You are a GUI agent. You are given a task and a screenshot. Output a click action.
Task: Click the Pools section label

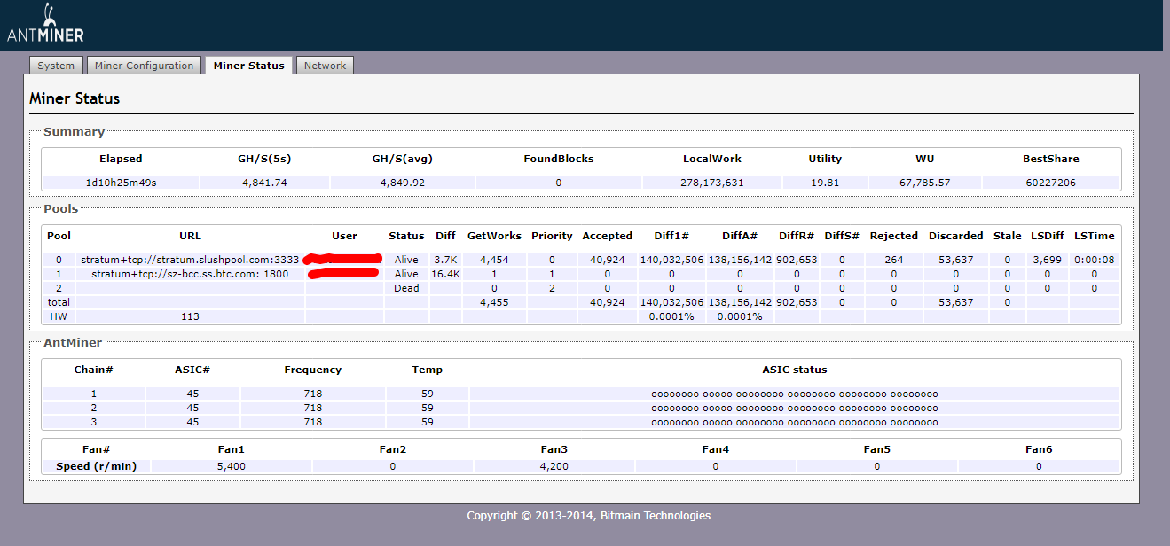[x=60, y=209]
